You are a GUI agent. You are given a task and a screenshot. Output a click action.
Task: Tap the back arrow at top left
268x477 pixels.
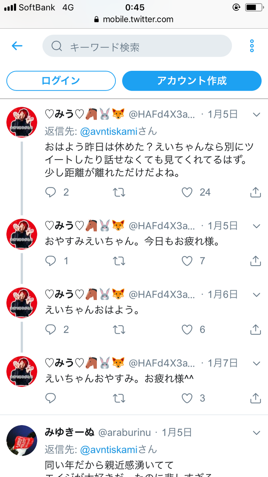16,46
